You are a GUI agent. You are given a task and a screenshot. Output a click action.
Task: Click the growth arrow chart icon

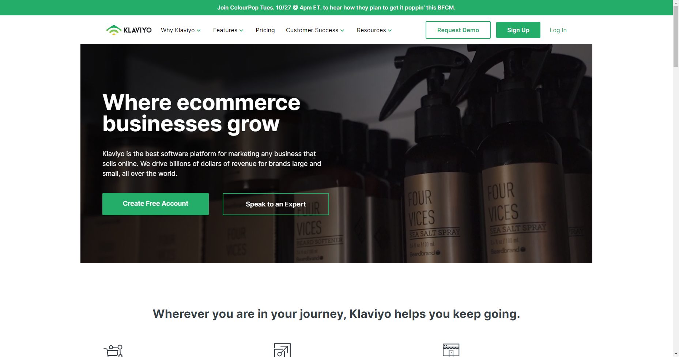click(282, 350)
